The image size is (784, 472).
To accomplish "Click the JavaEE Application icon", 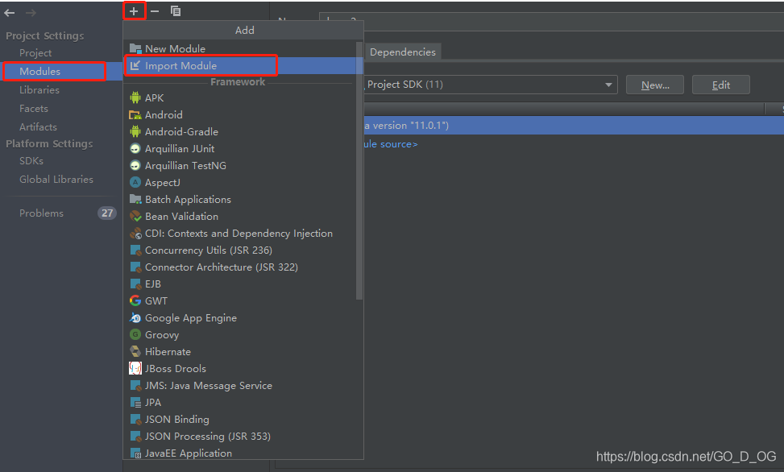I will tap(135, 453).
